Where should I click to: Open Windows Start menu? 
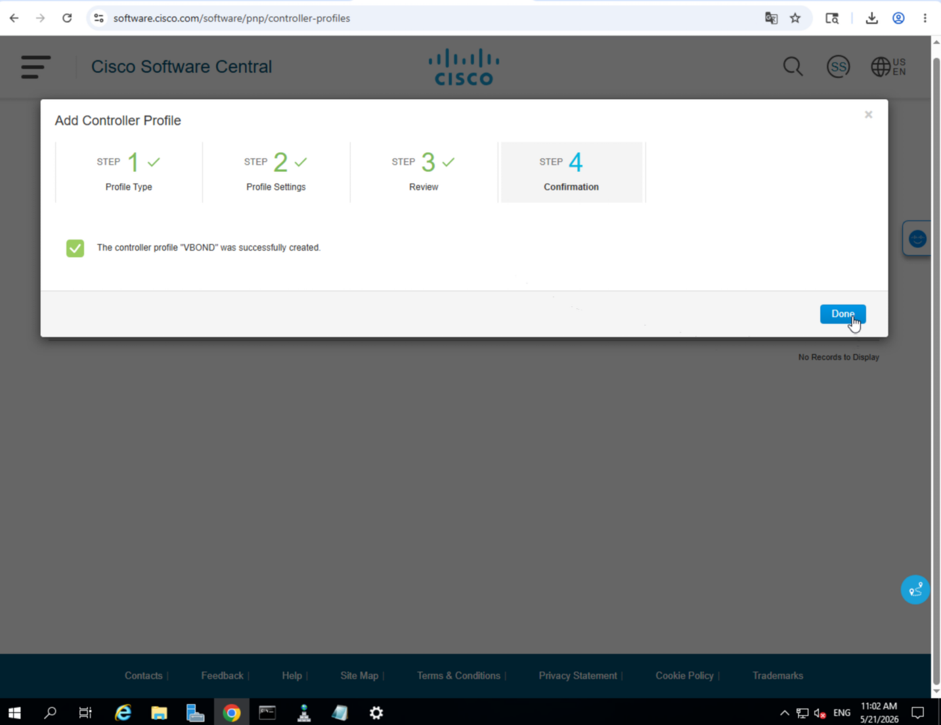[x=14, y=713]
